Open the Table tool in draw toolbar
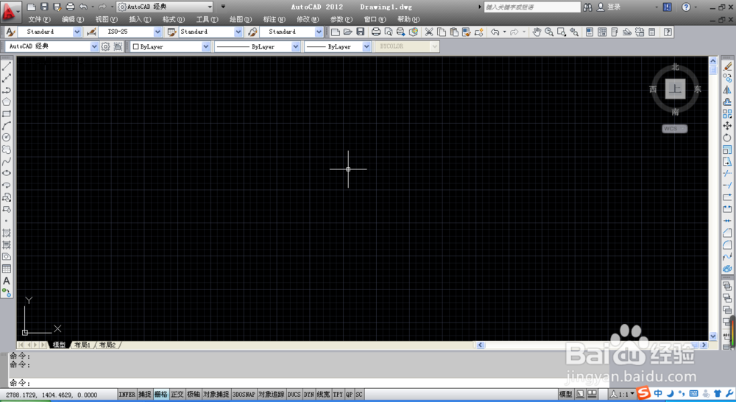The width and height of the screenshot is (736, 402). pos(7,269)
